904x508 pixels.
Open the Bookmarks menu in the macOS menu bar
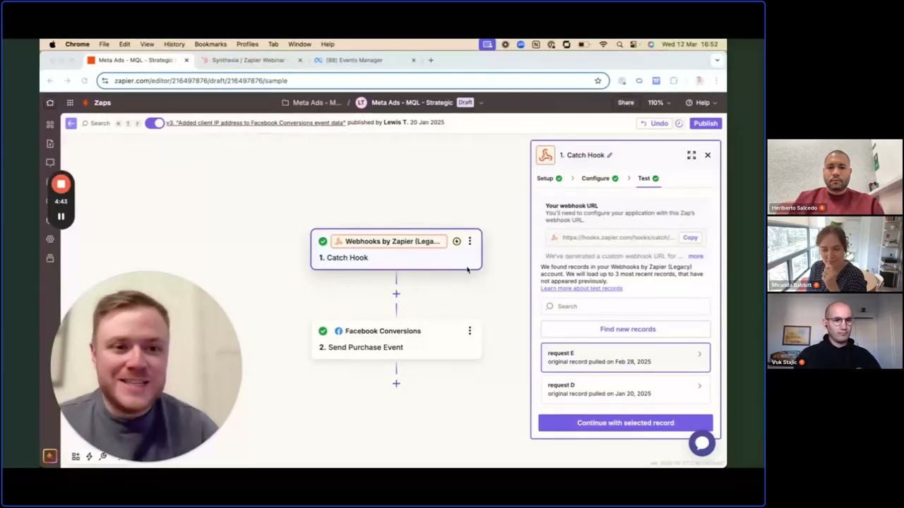click(210, 44)
